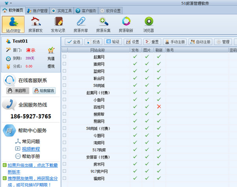Open 发布记录 publish records
Viewport: 237px width, 187px height.
[x=58, y=24]
